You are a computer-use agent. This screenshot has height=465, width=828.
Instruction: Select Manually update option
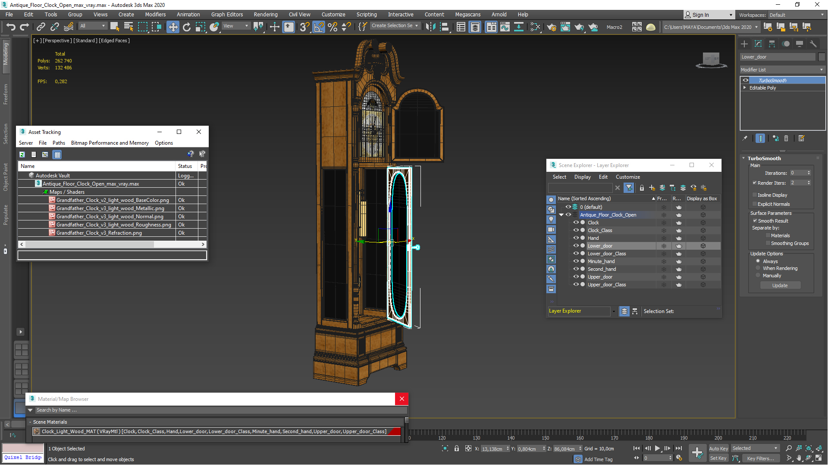[758, 276]
